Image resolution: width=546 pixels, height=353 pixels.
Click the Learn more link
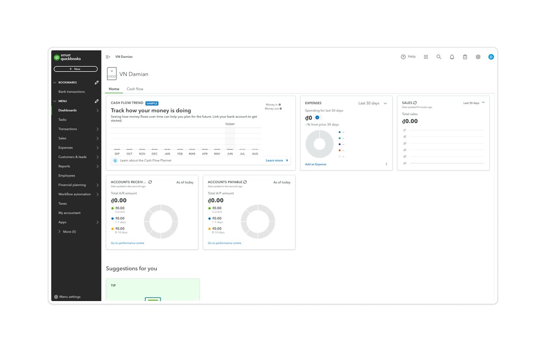coord(274,161)
